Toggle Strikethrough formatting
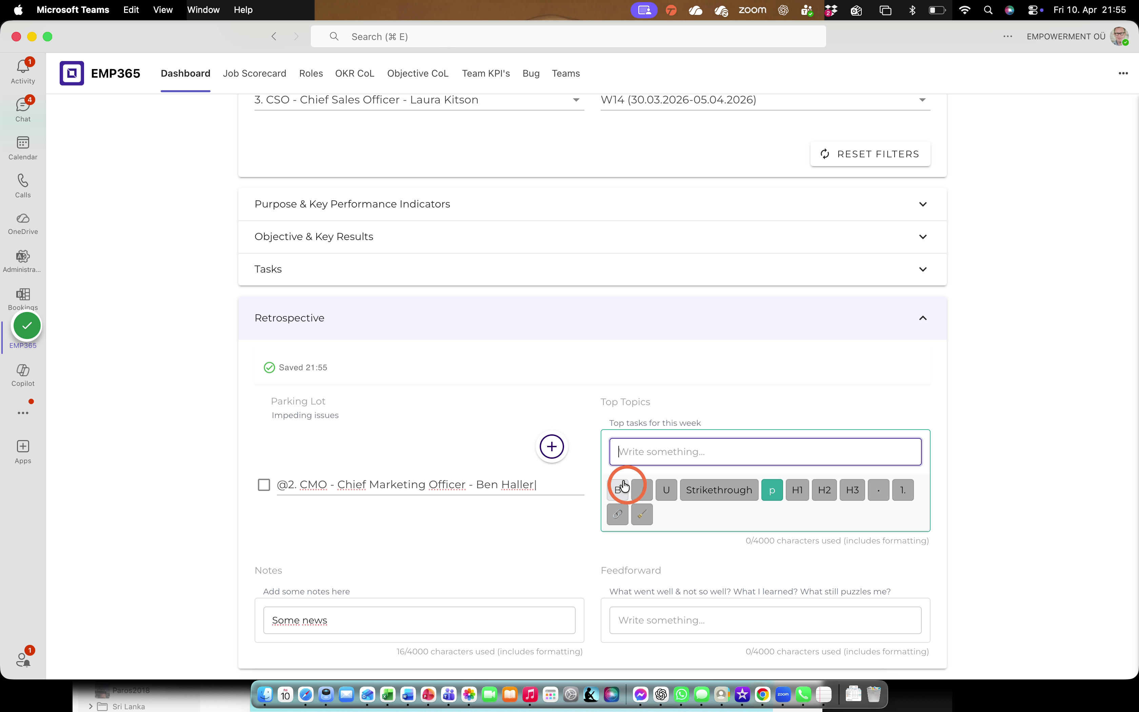Image resolution: width=1139 pixels, height=712 pixels. coord(719,490)
